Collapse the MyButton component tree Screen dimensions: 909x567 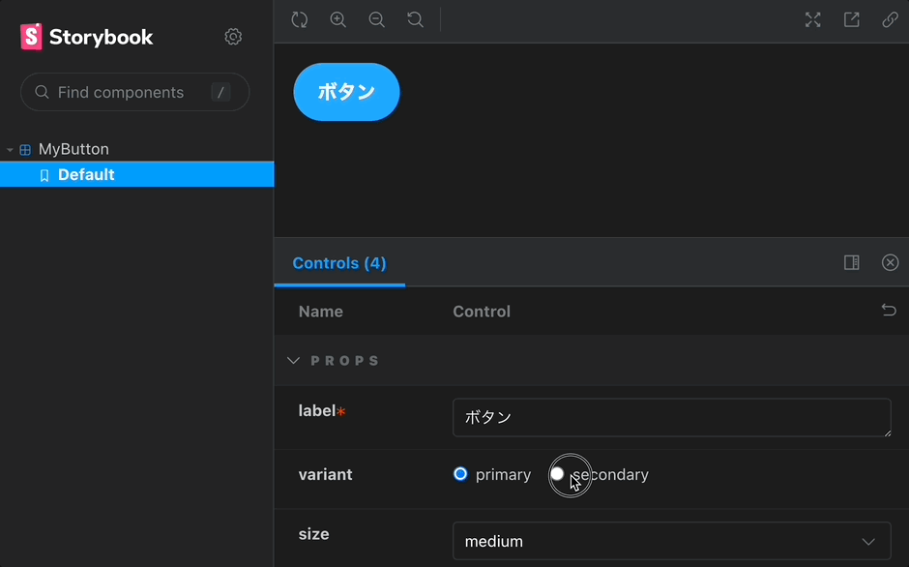pos(10,149)
